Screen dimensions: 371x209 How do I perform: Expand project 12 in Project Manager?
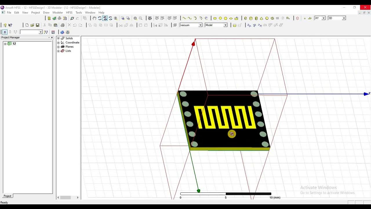[5, 44]
